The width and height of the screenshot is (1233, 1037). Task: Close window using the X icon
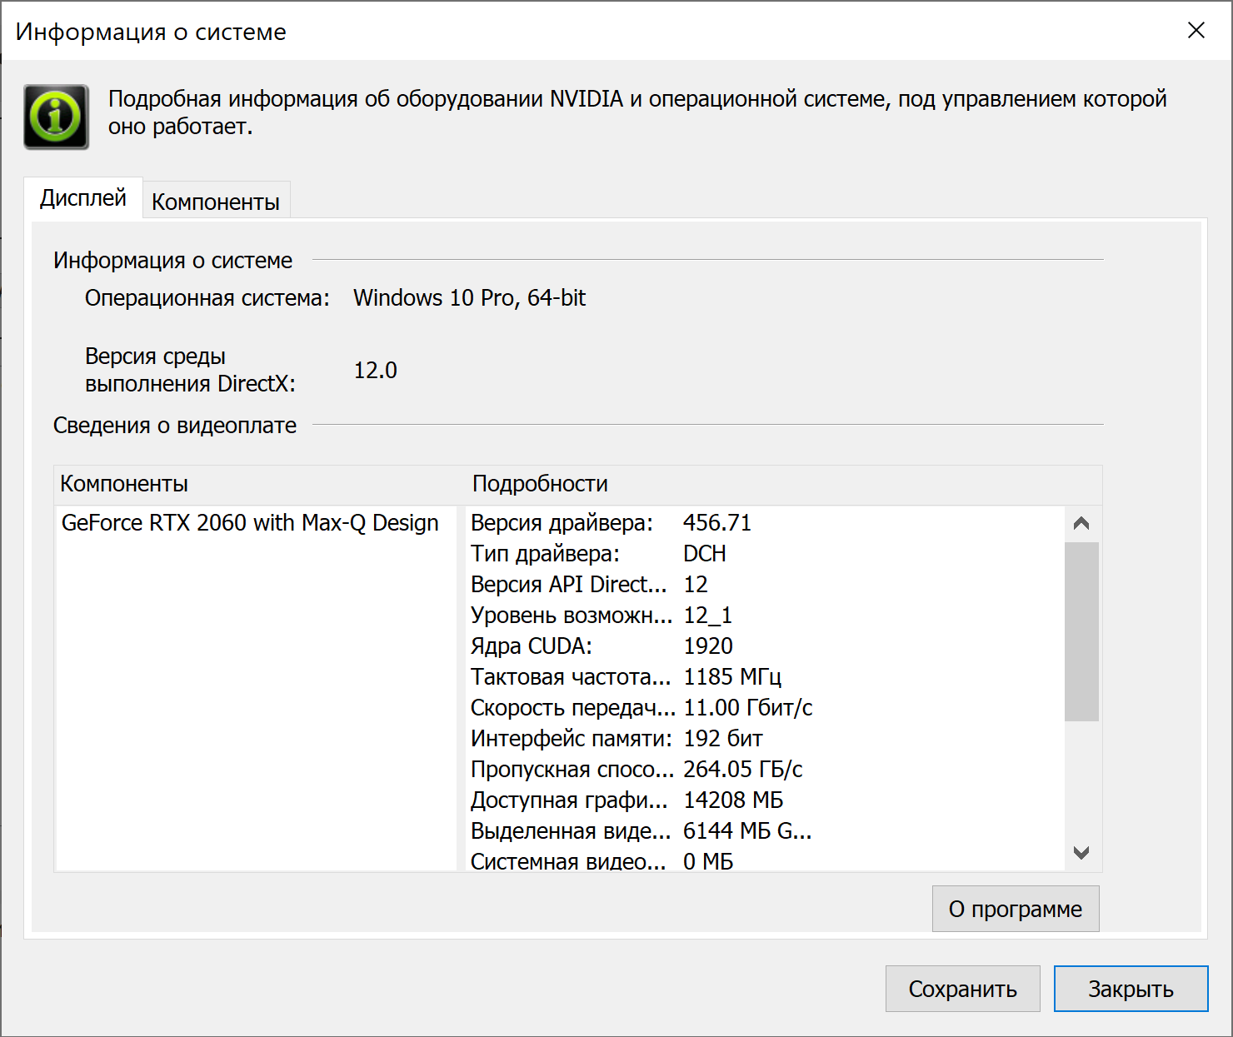coord(1196,31)
